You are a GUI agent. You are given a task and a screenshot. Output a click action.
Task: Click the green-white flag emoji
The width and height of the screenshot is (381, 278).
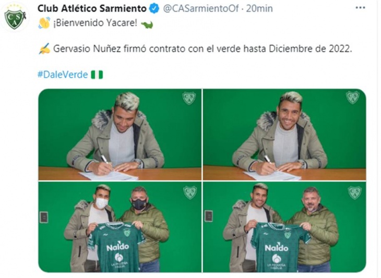97,75
